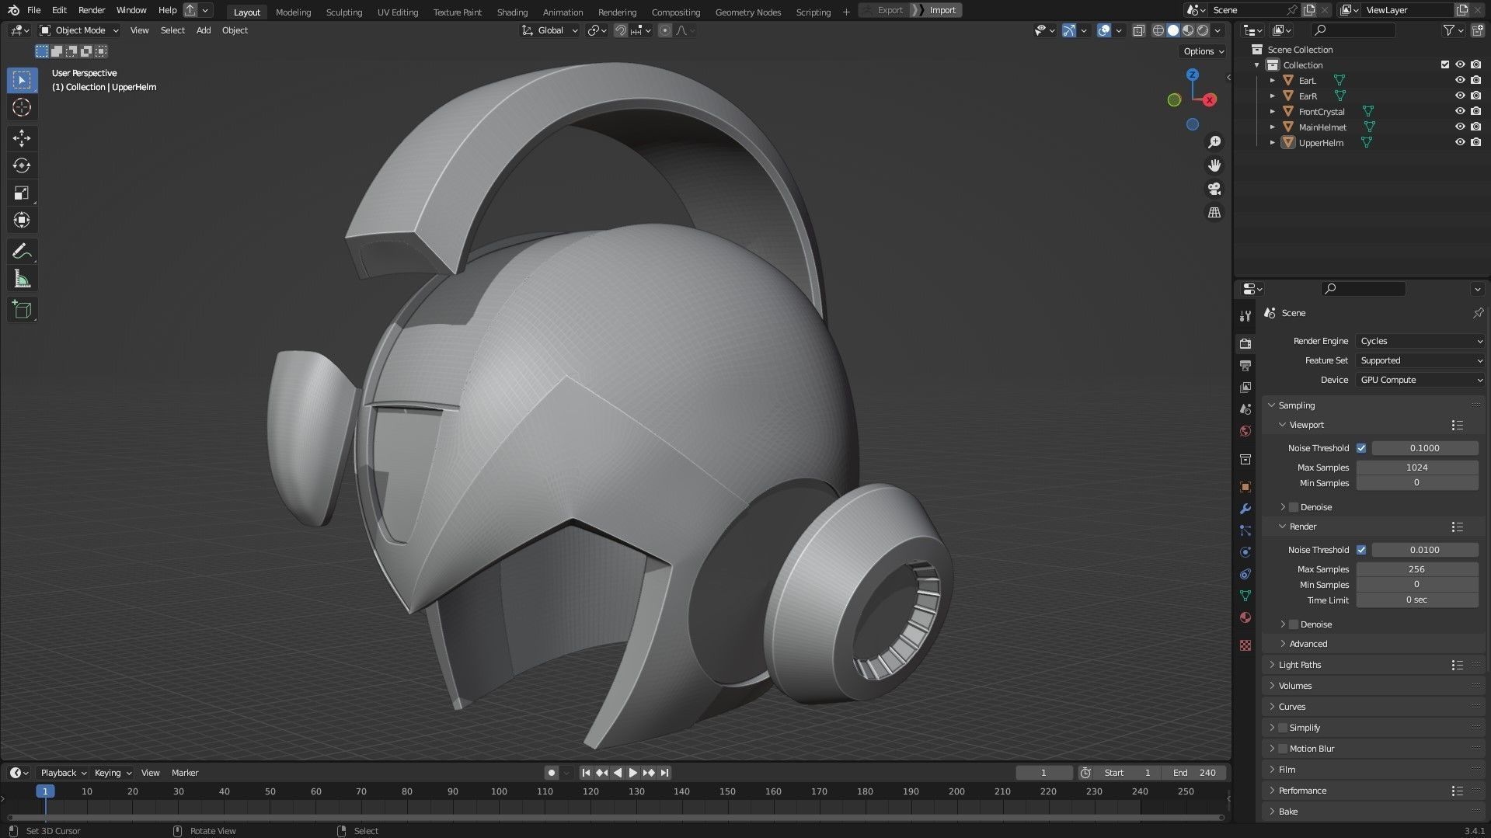This screenshot has height=838, width=1491.
Task: Enable the Motion Blur checkbox
Action: click(1283, 749)
